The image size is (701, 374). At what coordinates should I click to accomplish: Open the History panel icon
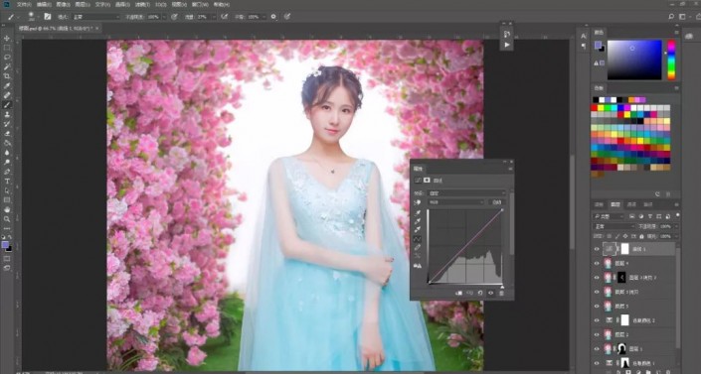506,35
